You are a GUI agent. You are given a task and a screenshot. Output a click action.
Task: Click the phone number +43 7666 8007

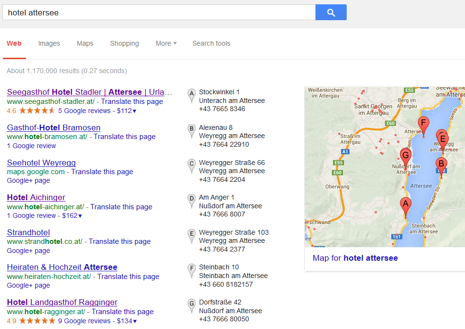(222, 214)
